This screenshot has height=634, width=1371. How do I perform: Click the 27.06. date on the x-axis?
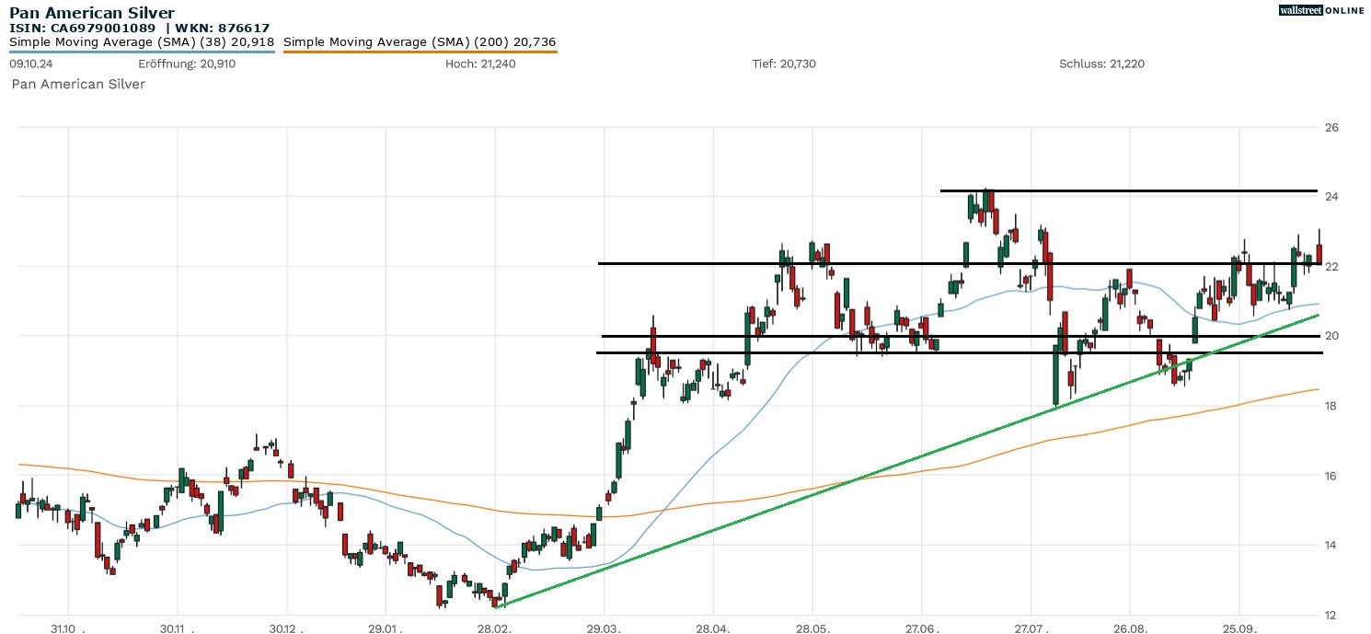(921, 628)
